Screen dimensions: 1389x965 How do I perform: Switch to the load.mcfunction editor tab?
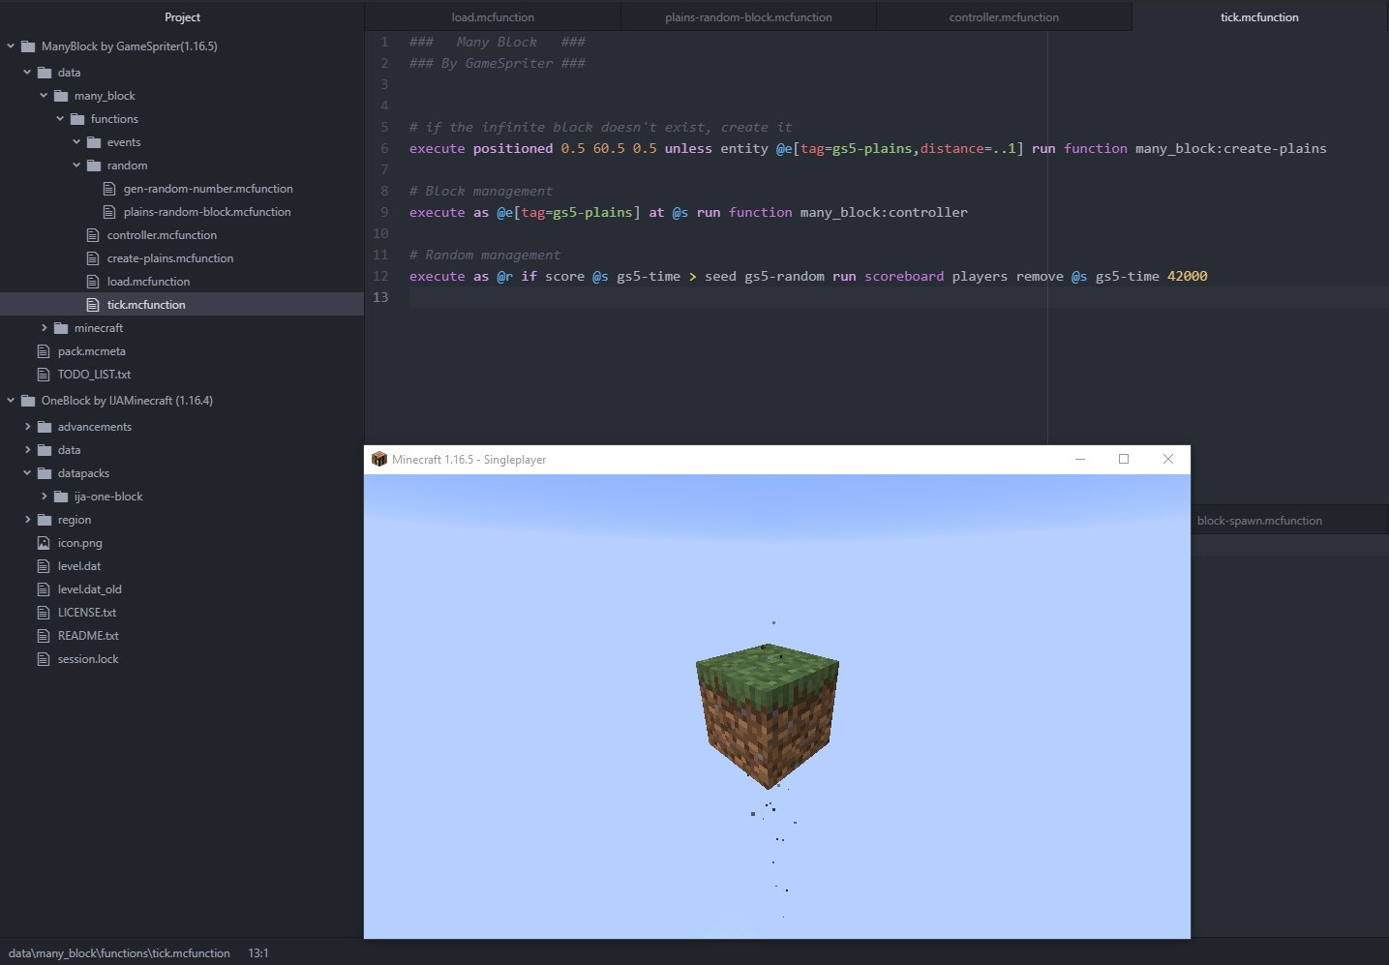coord(493,16)
